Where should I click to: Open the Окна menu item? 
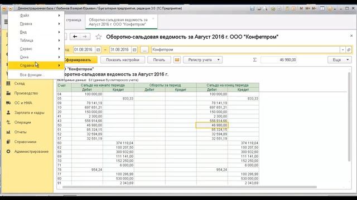click(x=36, y=57)
